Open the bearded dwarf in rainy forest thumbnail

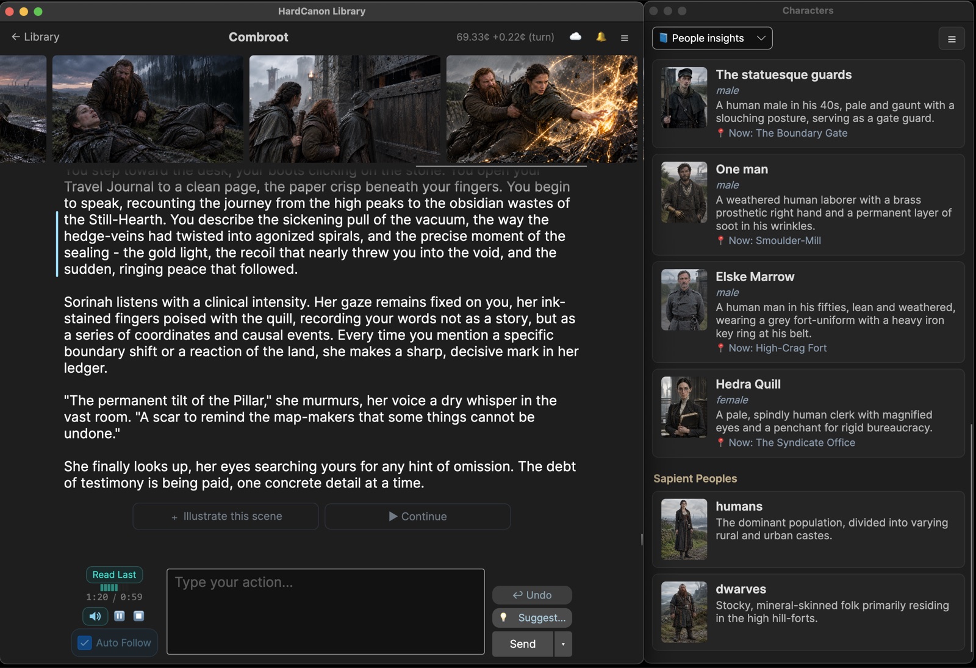148,109
